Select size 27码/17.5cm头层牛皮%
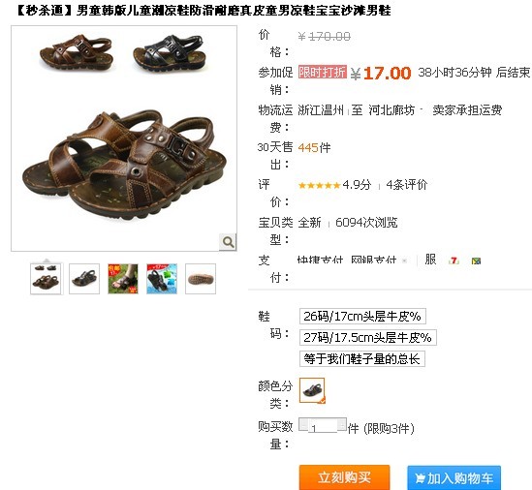532x490 pixels. pos(368,337)
